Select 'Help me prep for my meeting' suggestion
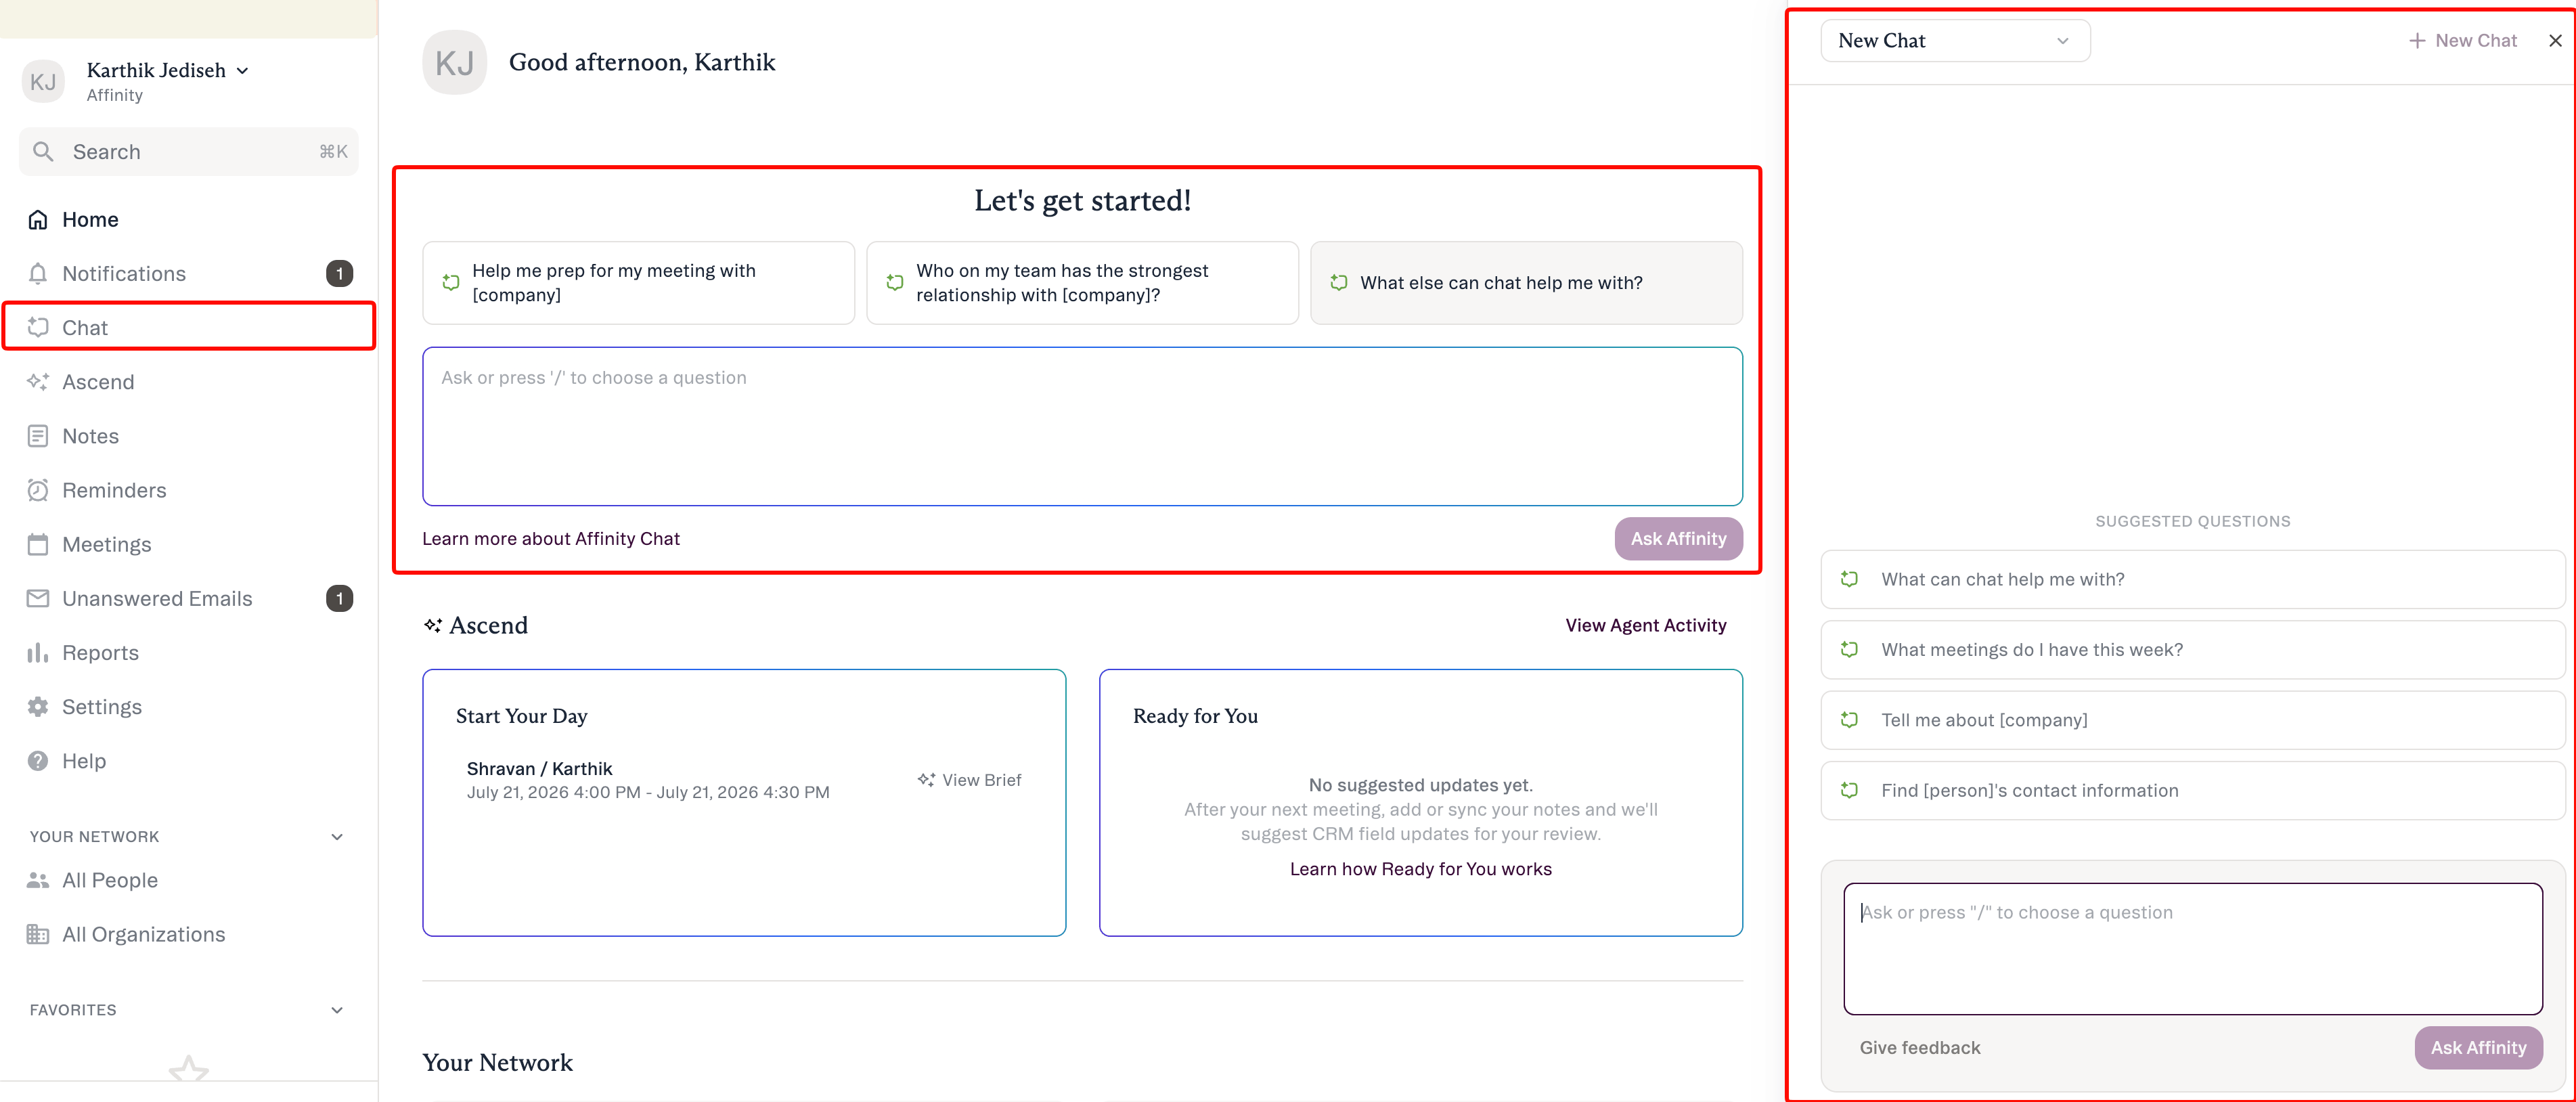2576x1102 pixels. 638,282
